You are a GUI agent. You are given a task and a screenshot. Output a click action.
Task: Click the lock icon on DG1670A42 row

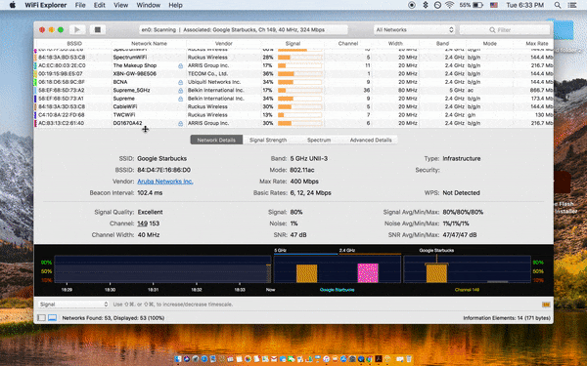180,123
